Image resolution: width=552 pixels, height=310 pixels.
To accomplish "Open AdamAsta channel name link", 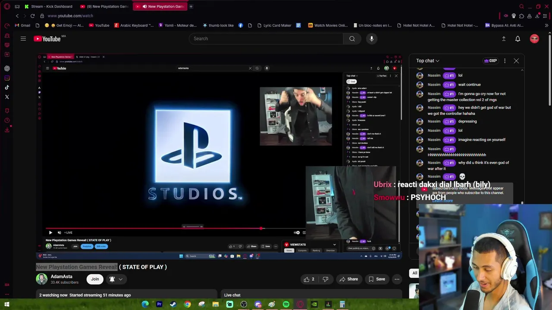I will click(x=62, y=276).
